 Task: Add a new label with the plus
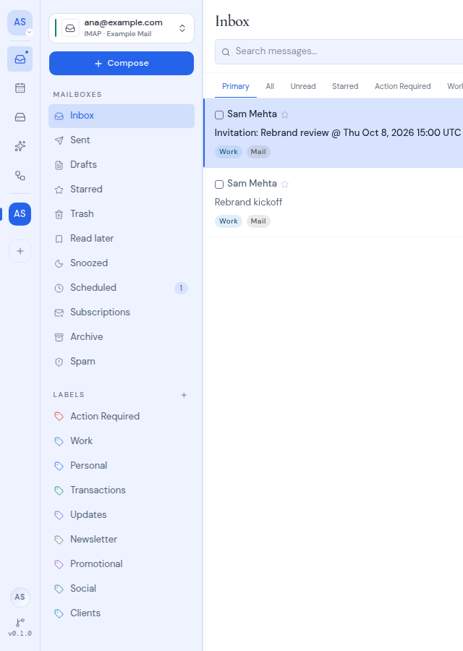(x=184, y=395)
